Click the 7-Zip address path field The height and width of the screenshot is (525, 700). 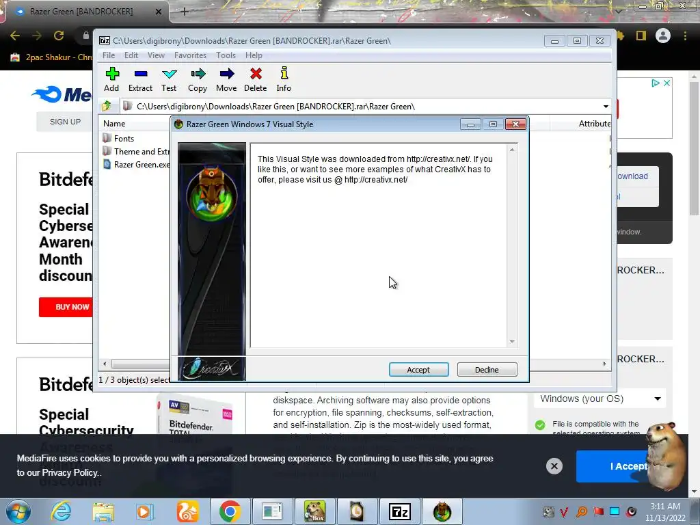(362, 106)
